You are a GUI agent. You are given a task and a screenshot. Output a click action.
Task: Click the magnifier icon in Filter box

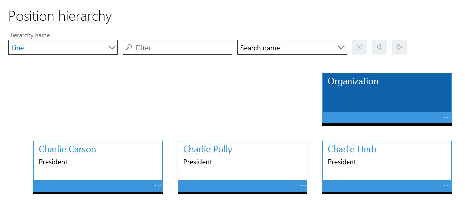(129, 47)
